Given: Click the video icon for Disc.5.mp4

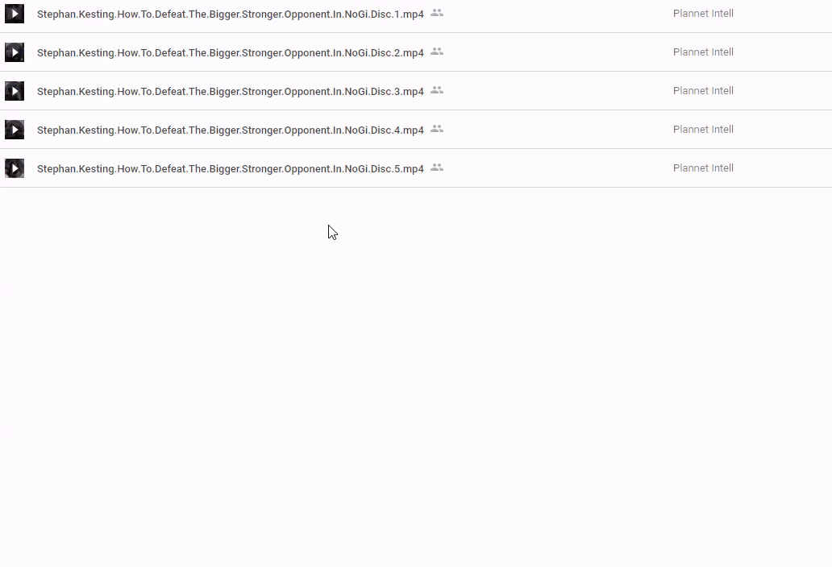Looking at the screenshot, I should coord(15,168).
